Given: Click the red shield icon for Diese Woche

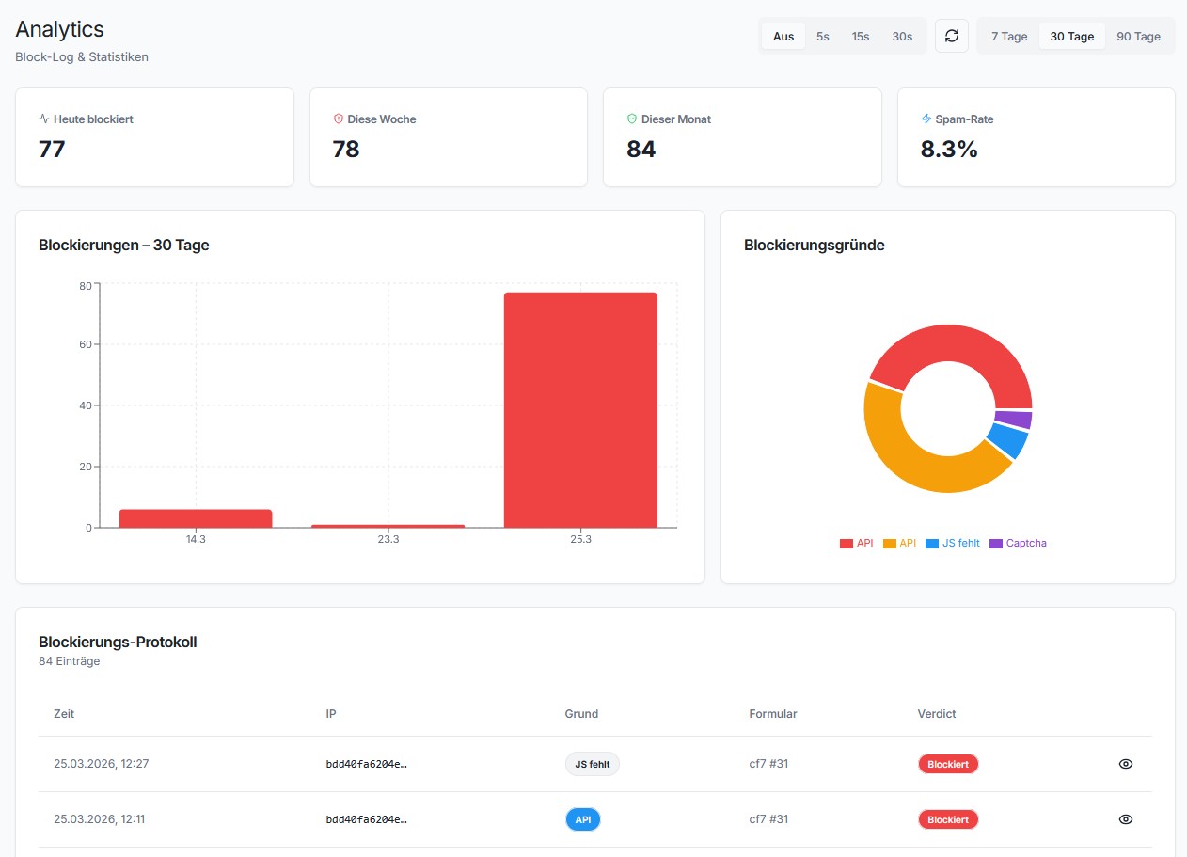Looking at the screenshot, I should tap(339, 119).
